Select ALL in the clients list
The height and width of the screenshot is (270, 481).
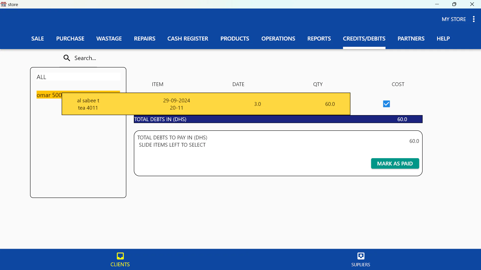coord(78,77)
